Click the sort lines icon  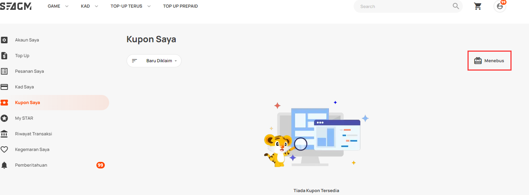135,61
